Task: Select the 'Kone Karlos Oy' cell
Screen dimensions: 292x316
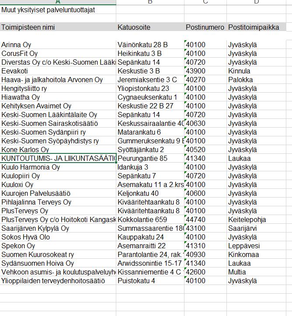Action: click(58, 149)
